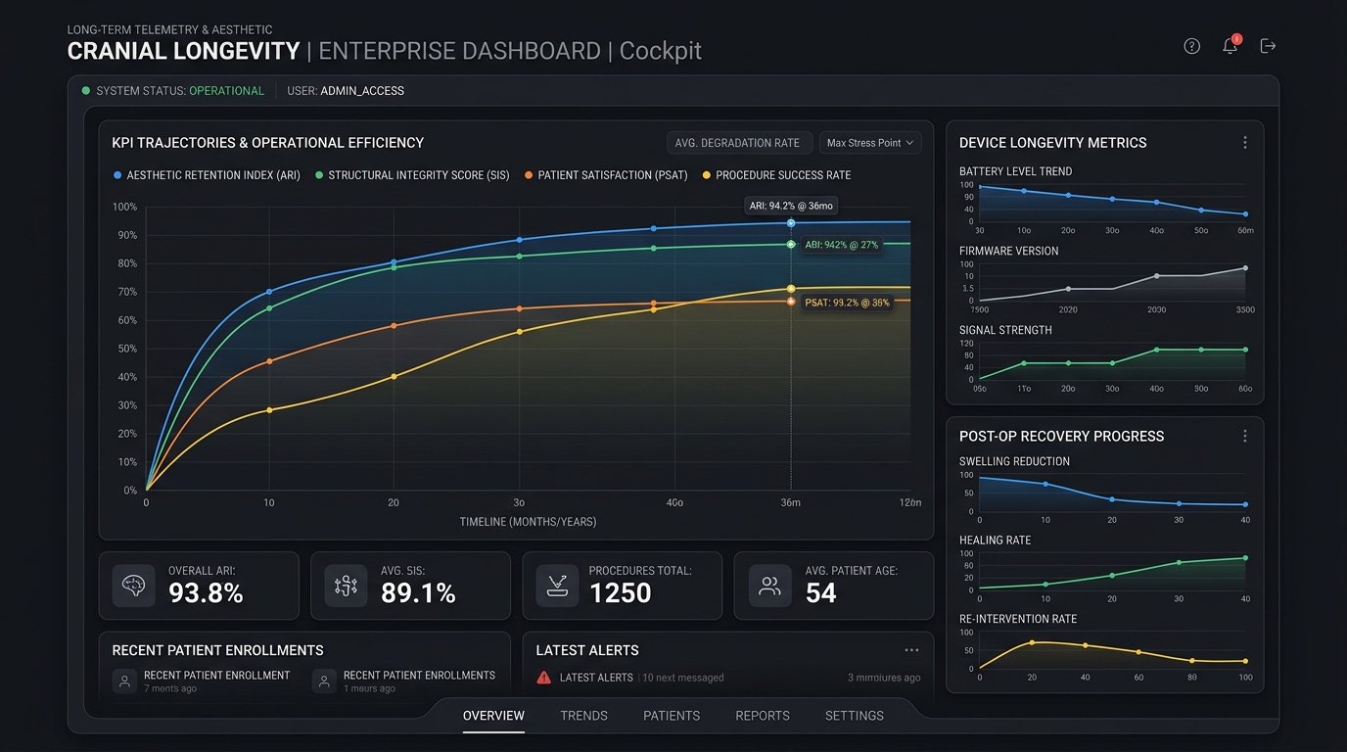Click the ADMIN_ACCESS user label
The image size is (1347, 752).
[x=362, y=91]
